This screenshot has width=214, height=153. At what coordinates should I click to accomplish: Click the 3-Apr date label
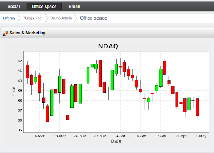tap(120, 136)
